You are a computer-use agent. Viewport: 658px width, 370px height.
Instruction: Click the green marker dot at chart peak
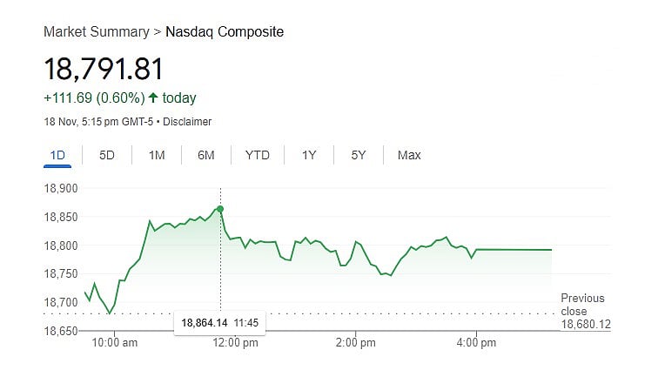tap(220, 209)
